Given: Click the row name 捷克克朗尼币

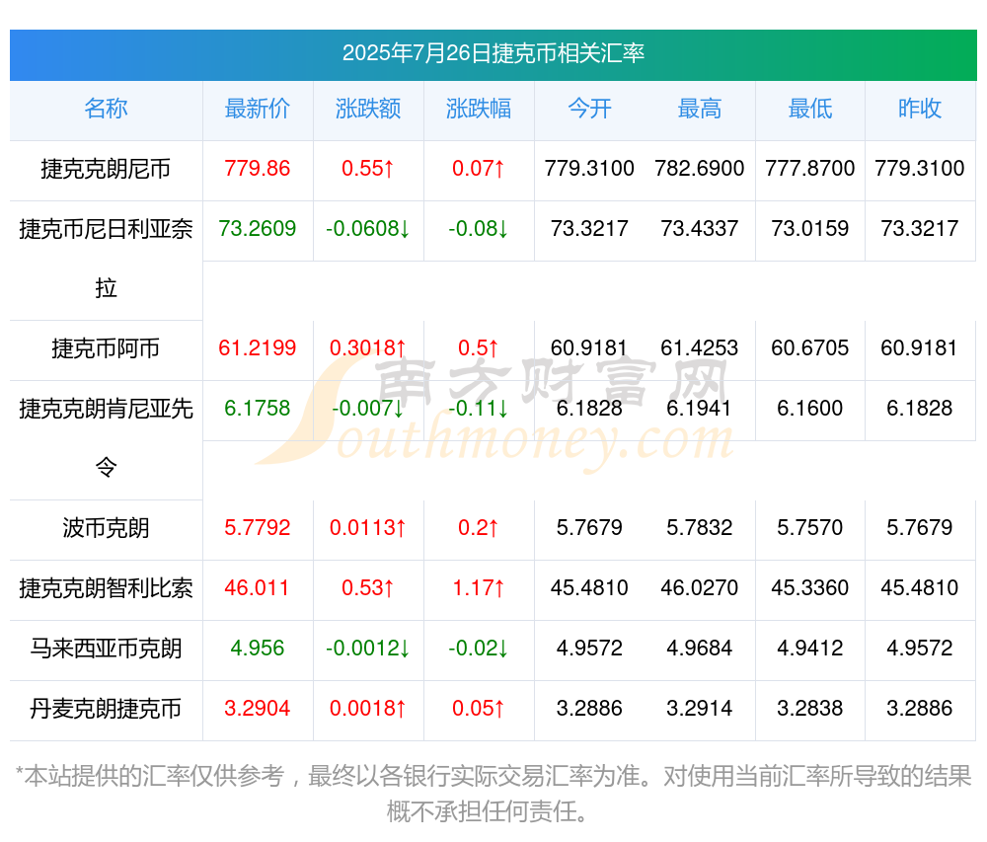Looking at the screenshot, I should [x=106, y=169].
